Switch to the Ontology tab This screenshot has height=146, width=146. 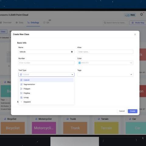click(33, 23)
